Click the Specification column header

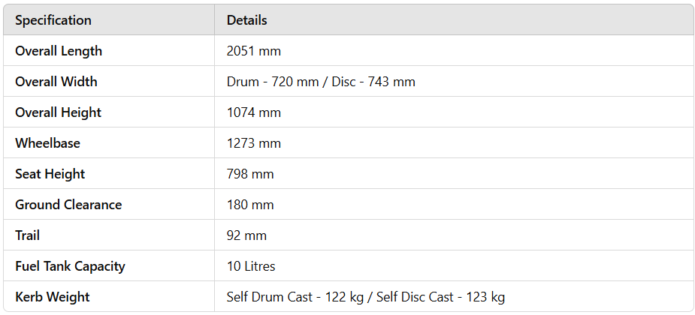tap(53, 20)
